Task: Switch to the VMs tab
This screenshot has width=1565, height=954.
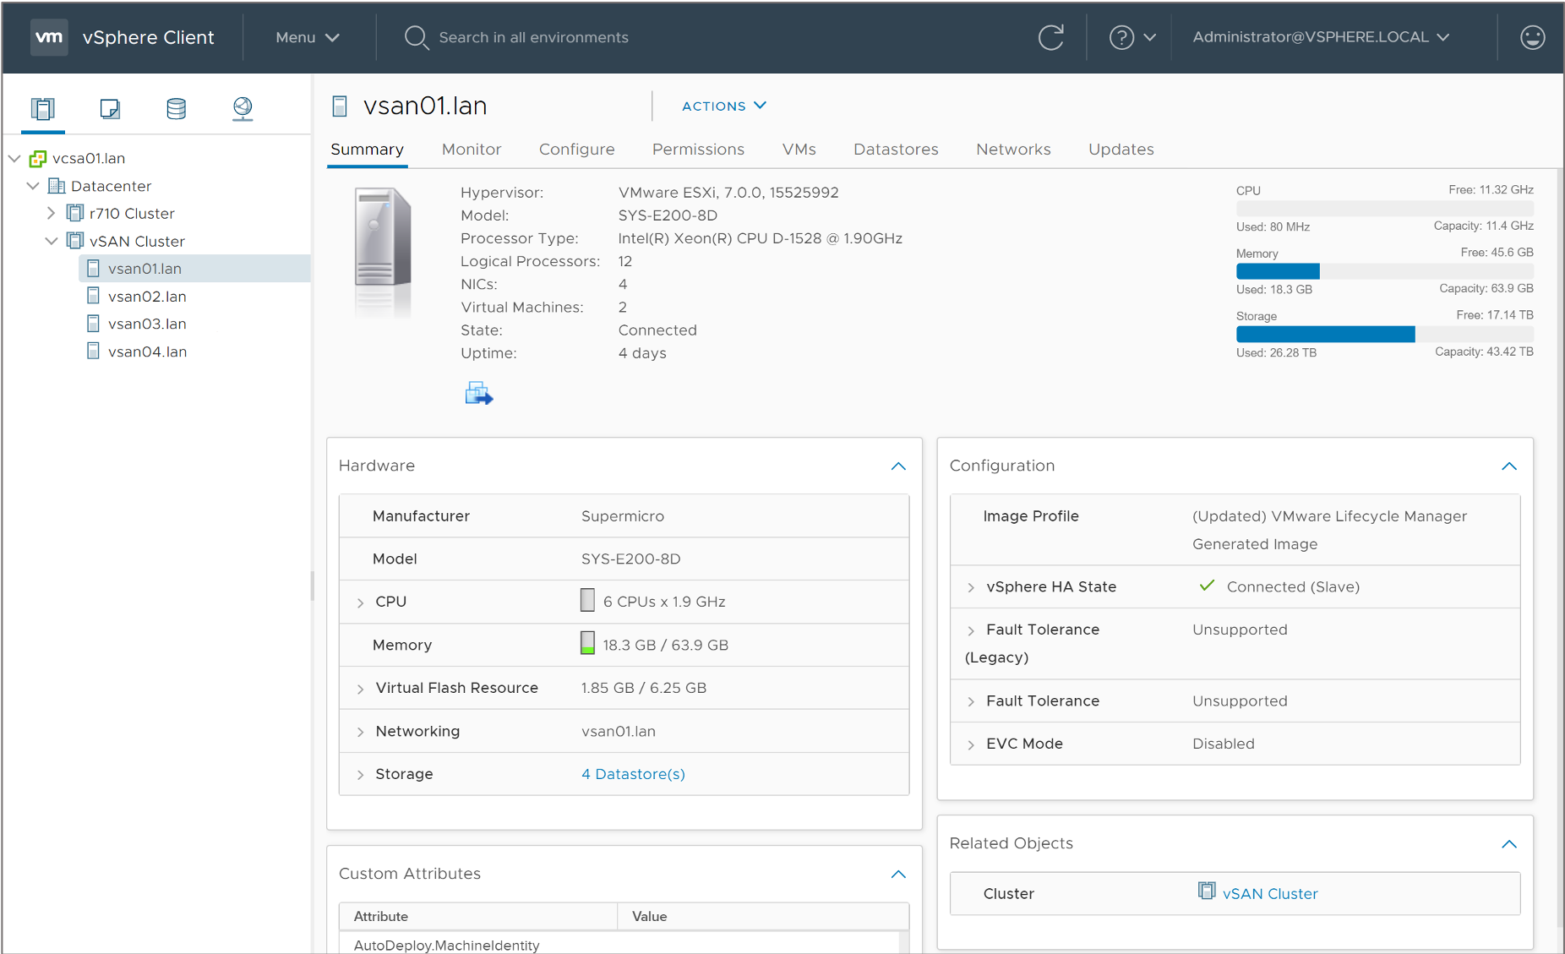Action: (799, 150)
